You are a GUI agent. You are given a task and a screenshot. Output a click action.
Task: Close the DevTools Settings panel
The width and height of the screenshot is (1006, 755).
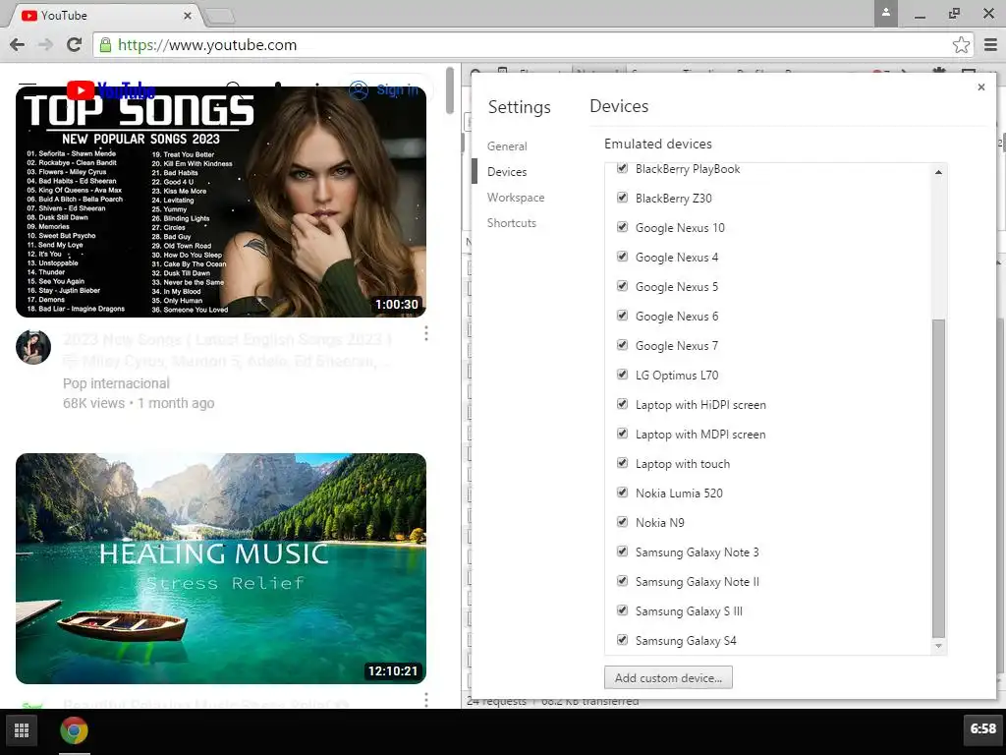pos(981,87)
